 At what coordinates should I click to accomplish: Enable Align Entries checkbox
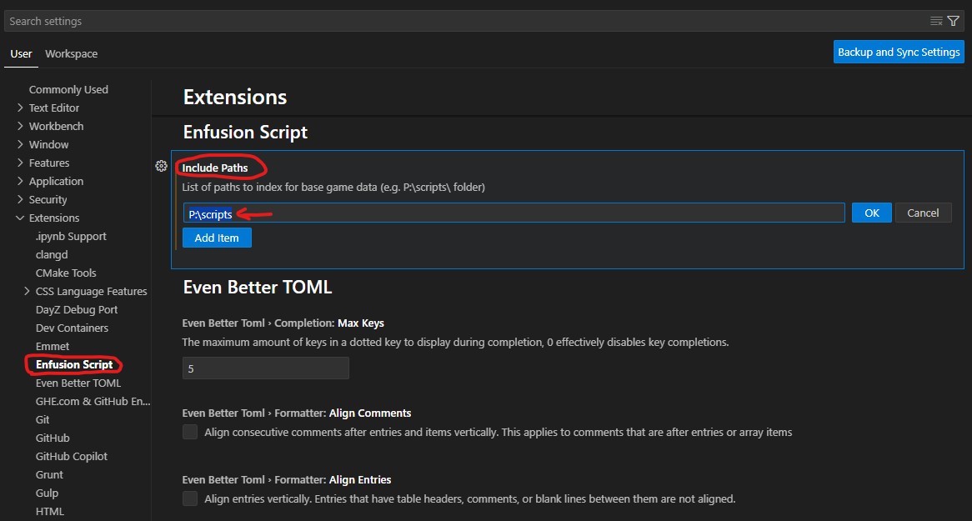coord(190,498)
